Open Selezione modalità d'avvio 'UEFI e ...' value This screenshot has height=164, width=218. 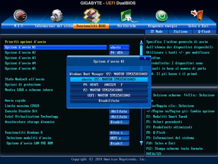119,138
